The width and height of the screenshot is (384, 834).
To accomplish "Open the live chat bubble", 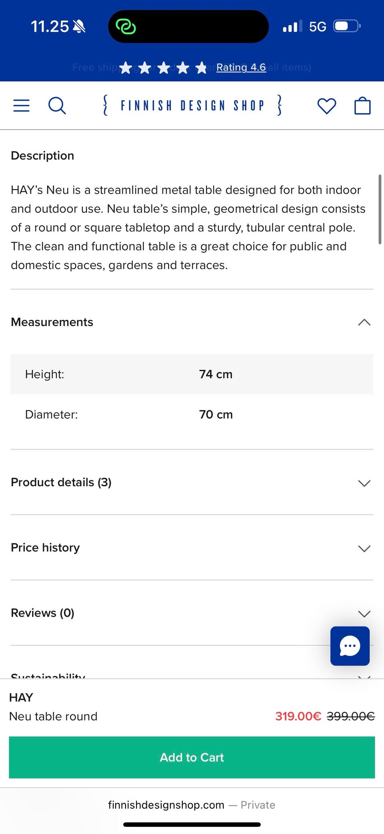I will tap(350, 646).
